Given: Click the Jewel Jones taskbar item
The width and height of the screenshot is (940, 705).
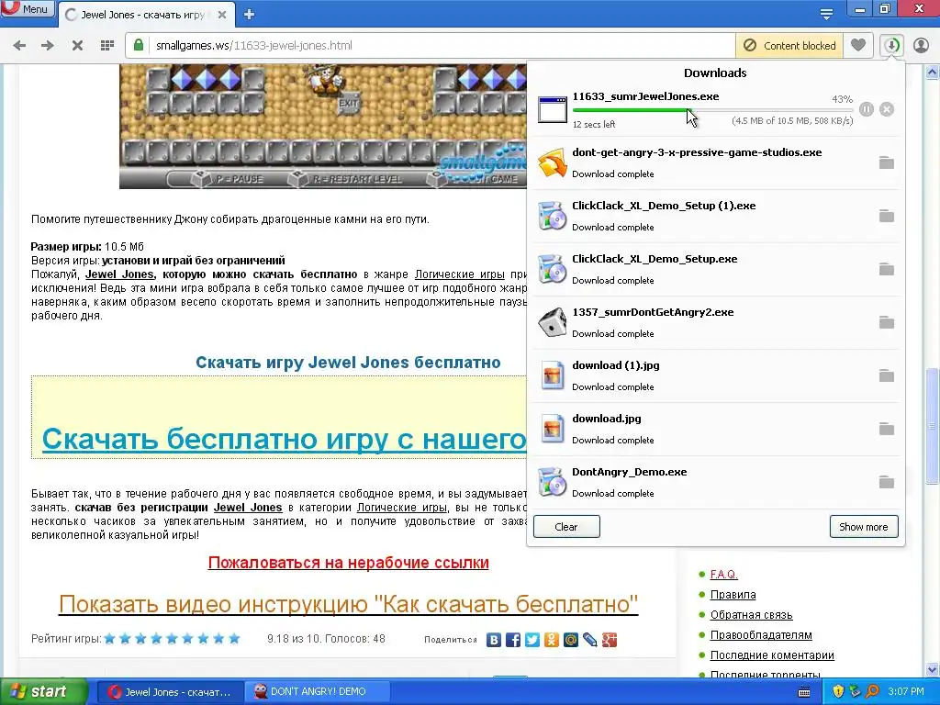Looking at the screenshot, I should coord(170,691).
